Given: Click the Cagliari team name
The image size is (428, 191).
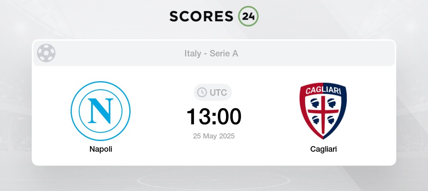Looking at the screenshot, I should click(x=324, y=149).
